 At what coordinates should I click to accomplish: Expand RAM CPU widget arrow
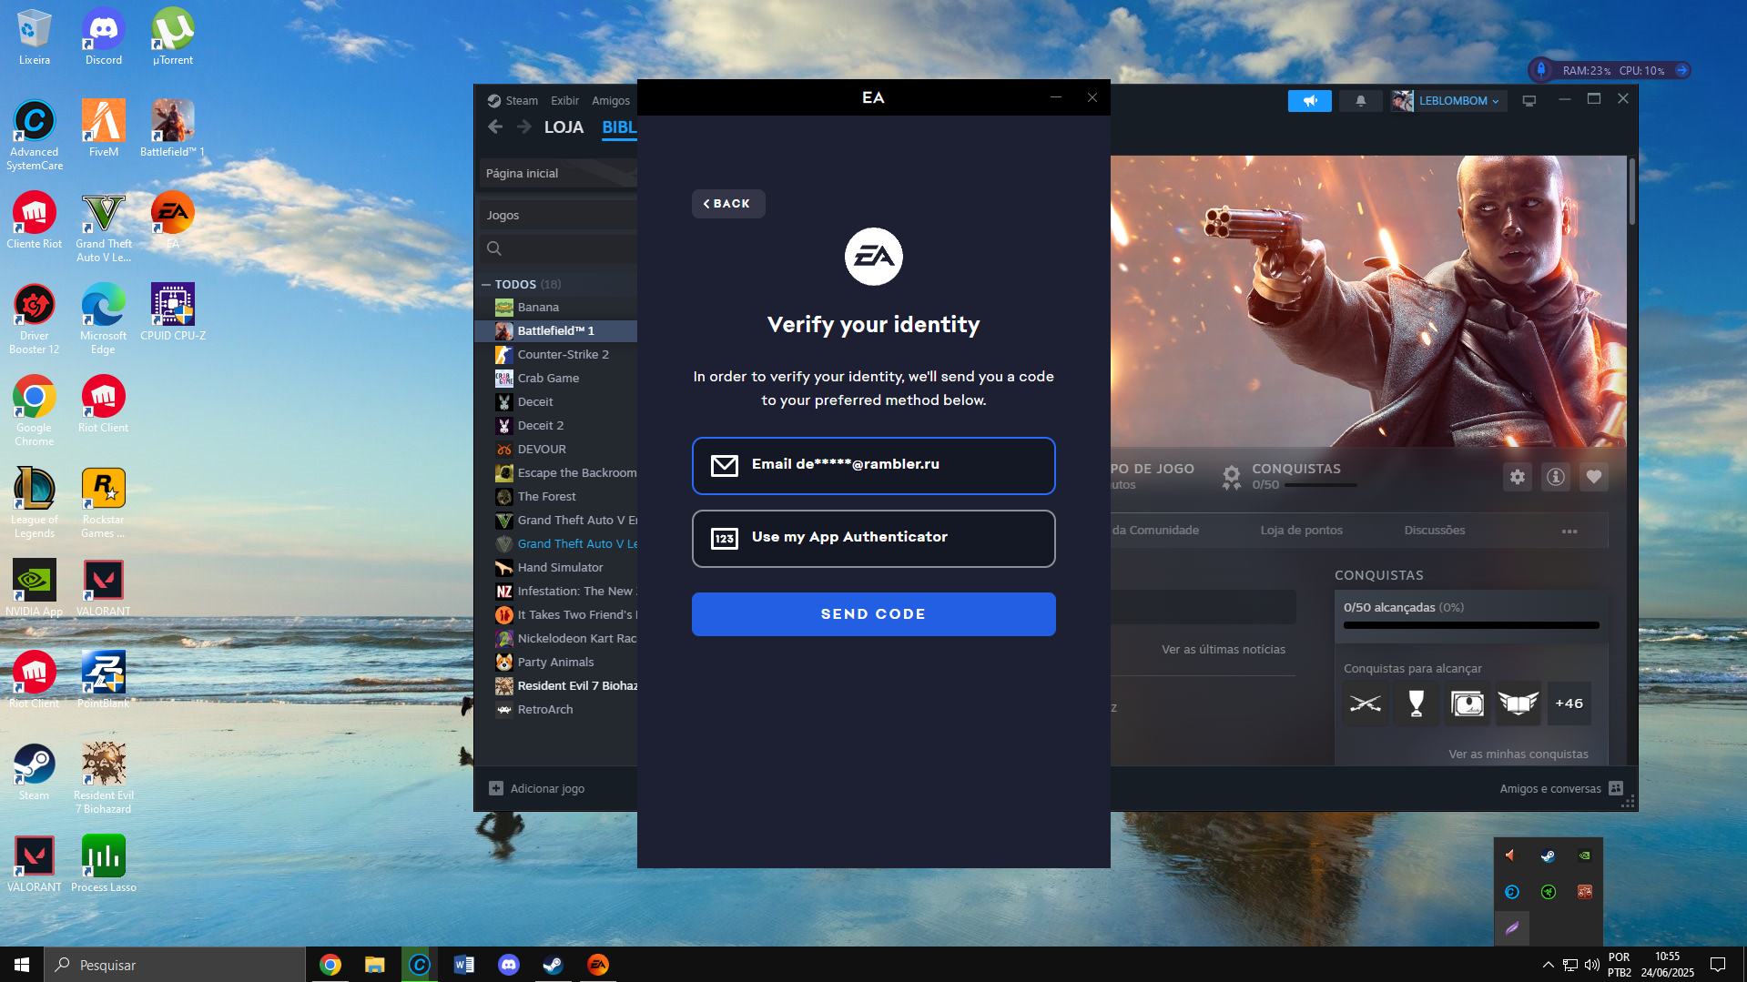(x=1681, y=70)
